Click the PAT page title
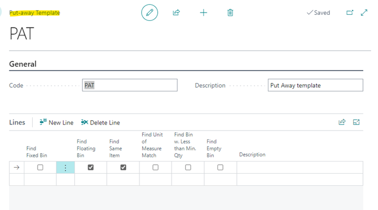This screenshot has width=378, height=210. [22, 34]
